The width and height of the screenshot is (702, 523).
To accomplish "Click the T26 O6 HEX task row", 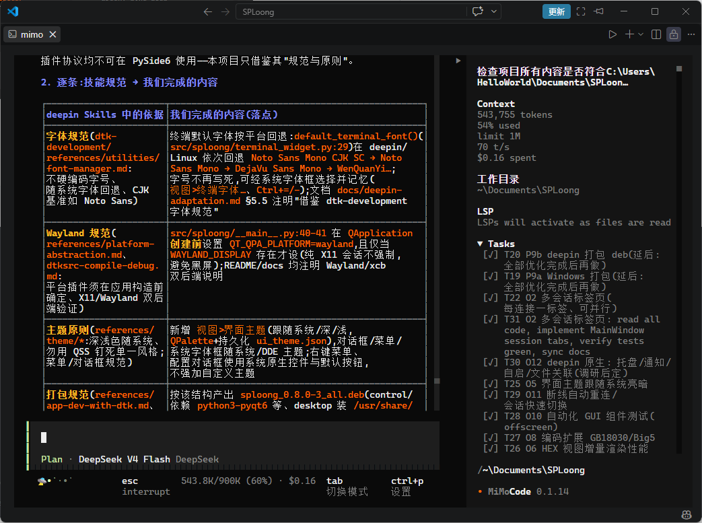I will [566, 448].
